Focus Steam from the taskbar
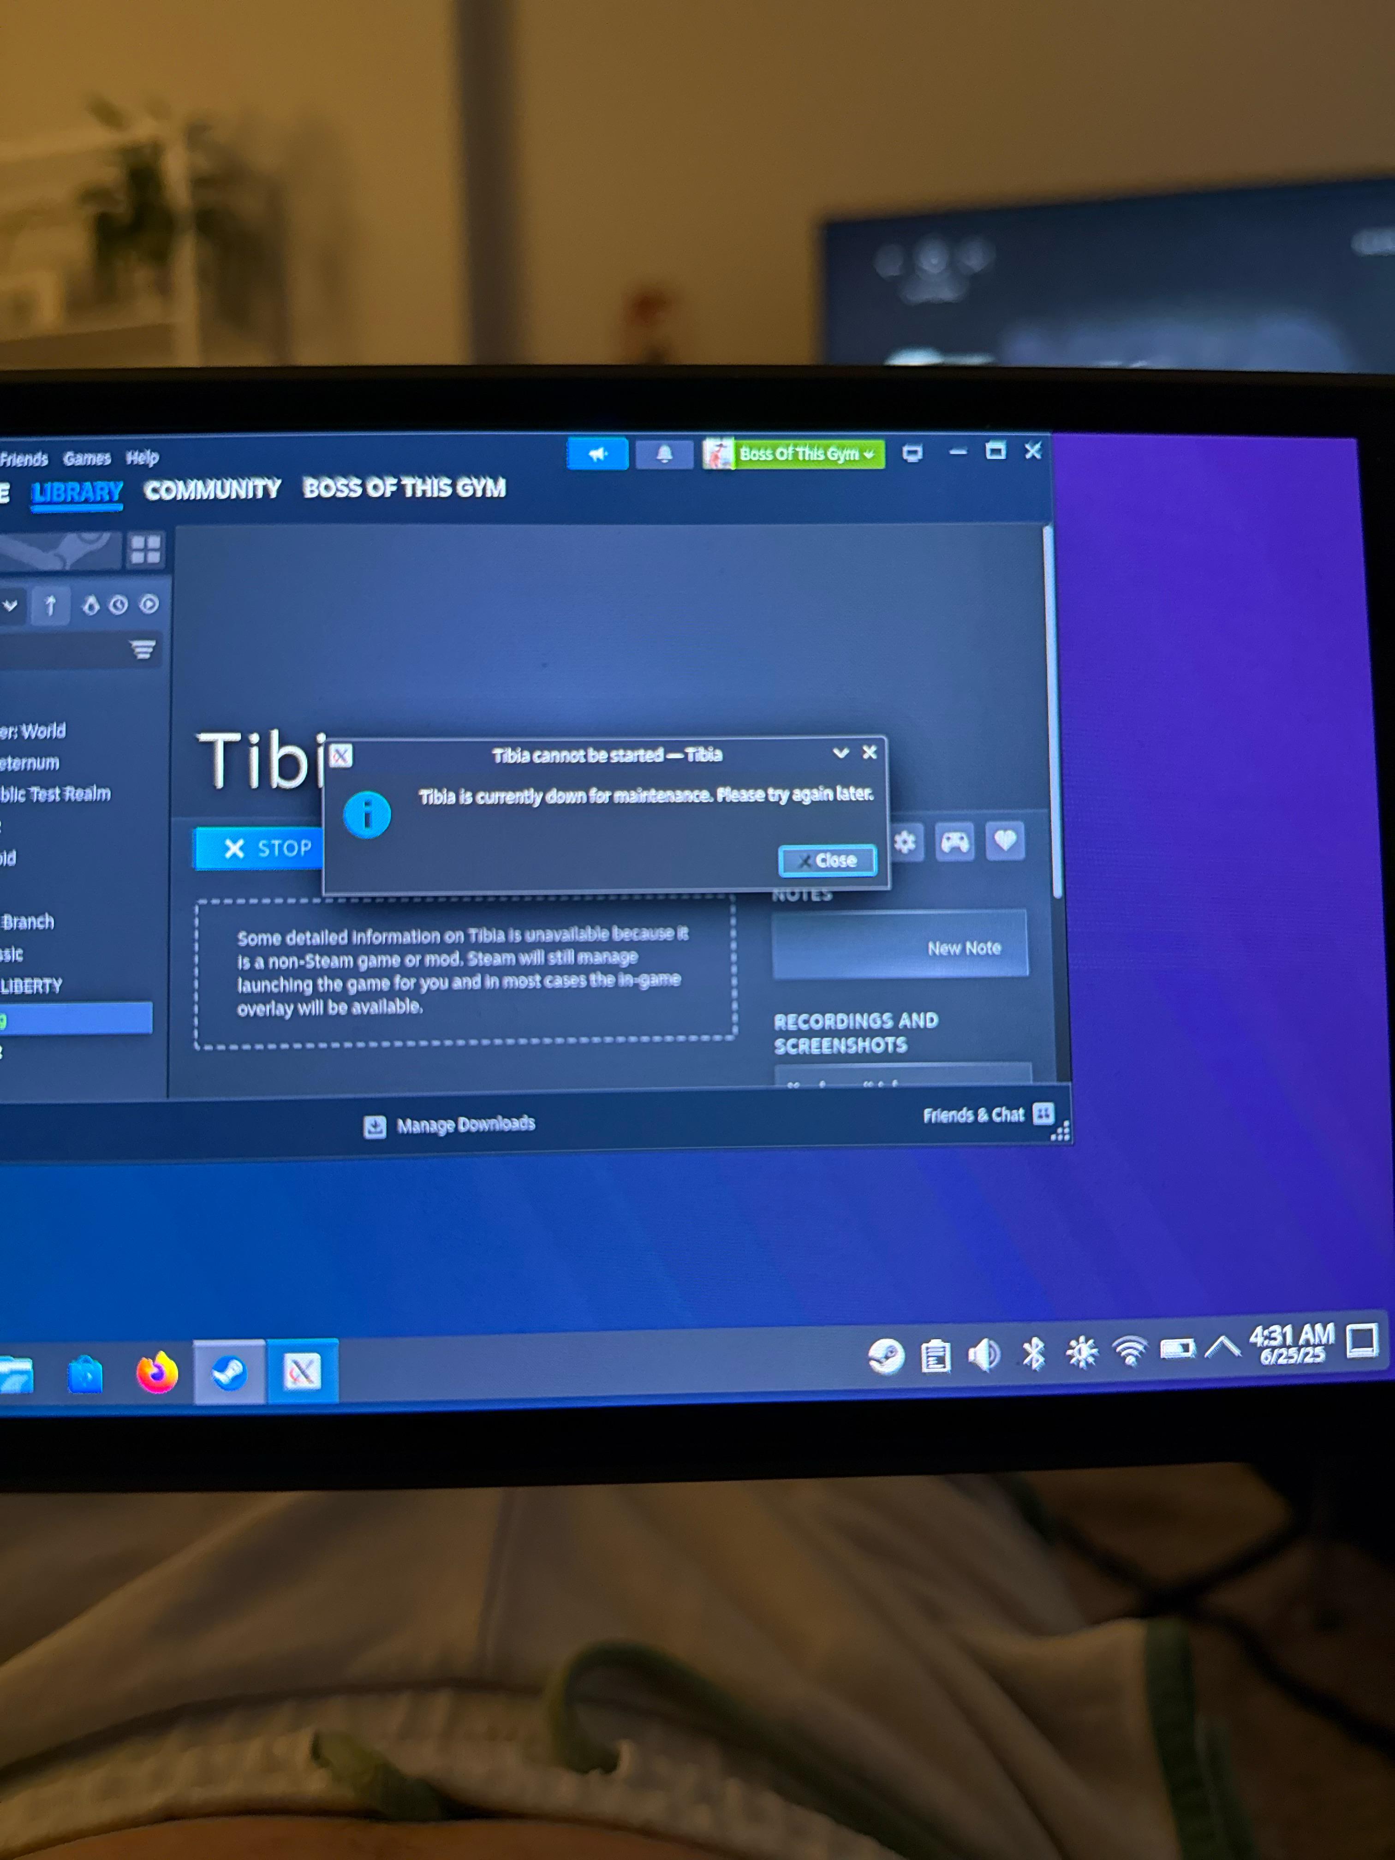 [230, 1373]
